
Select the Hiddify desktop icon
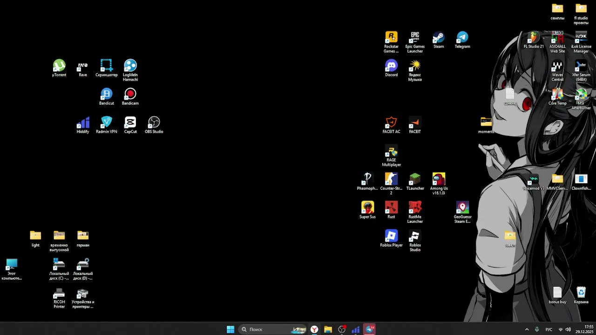[x=83, y=125]
